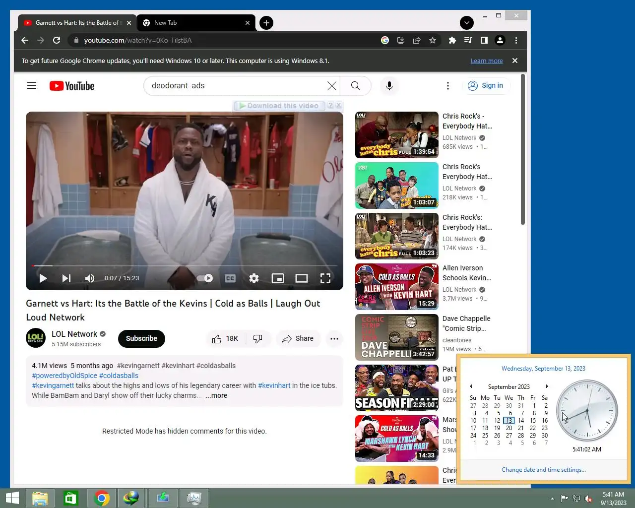Open the Windows Start button
Screen dimensions: 635x508
[x=12, y=498]
